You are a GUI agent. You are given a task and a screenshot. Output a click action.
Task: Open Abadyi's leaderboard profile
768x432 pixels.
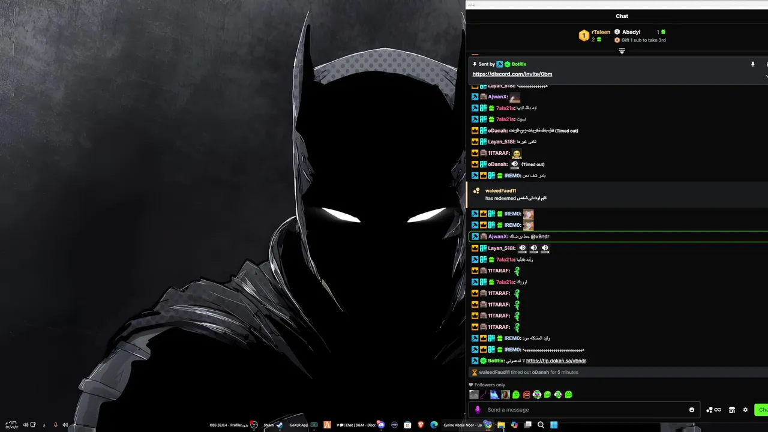pyautogui.click(x=631, y=32)
